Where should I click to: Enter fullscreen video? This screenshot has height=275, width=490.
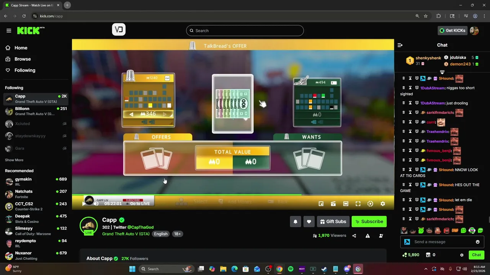tap(358, 204)
